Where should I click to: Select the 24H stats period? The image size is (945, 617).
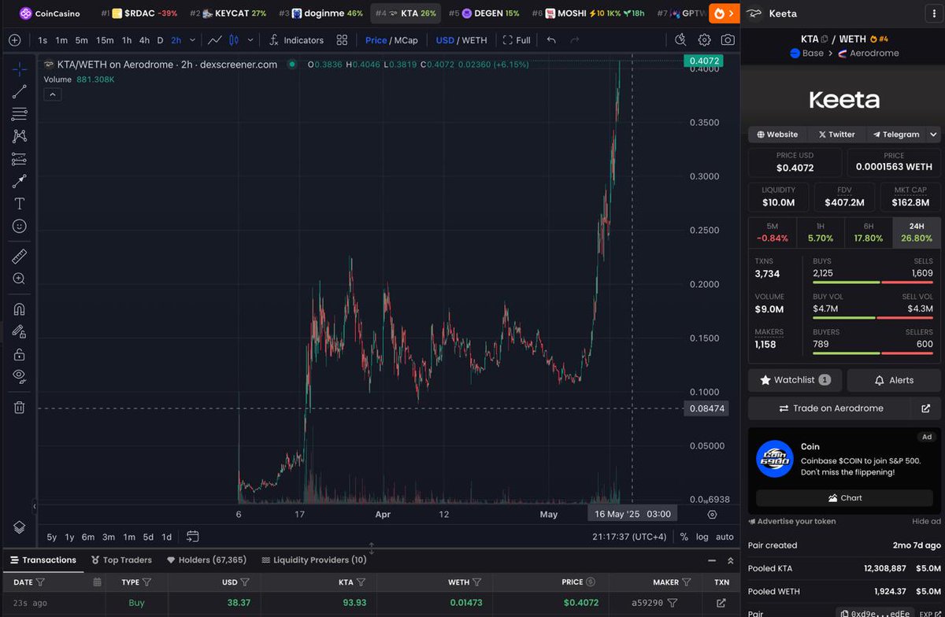[x=917, y=232]
